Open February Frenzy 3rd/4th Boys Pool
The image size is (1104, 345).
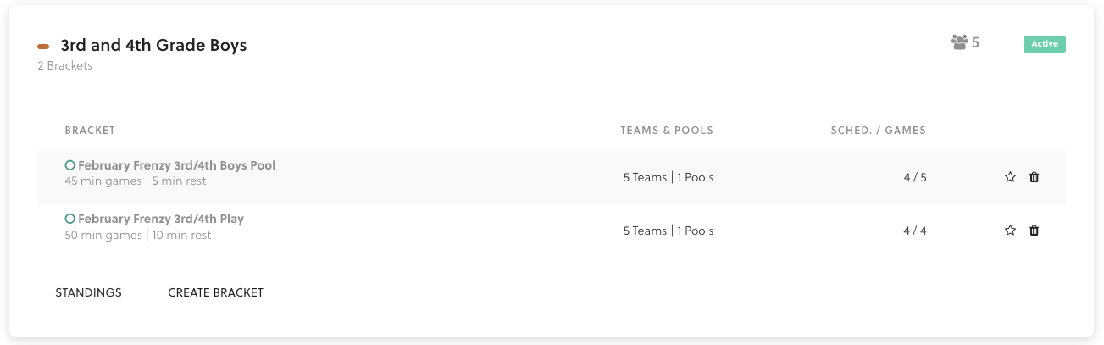coord(177,165)
